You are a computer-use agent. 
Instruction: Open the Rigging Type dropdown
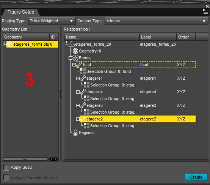click(52, 21)
